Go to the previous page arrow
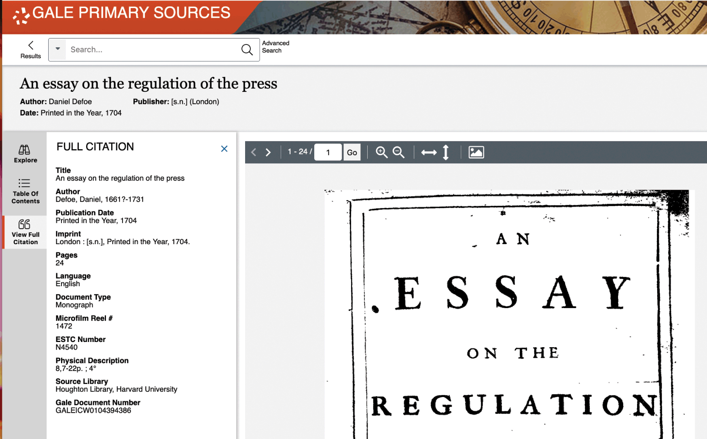Image resolution: width=707 pixels, height=439 pixels. (x=254, y=152)
